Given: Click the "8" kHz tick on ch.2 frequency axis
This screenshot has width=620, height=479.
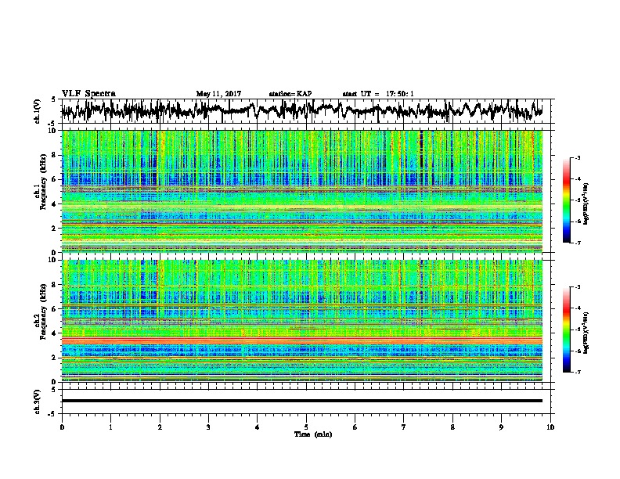Looking at the screenshot, I should 55,285.
